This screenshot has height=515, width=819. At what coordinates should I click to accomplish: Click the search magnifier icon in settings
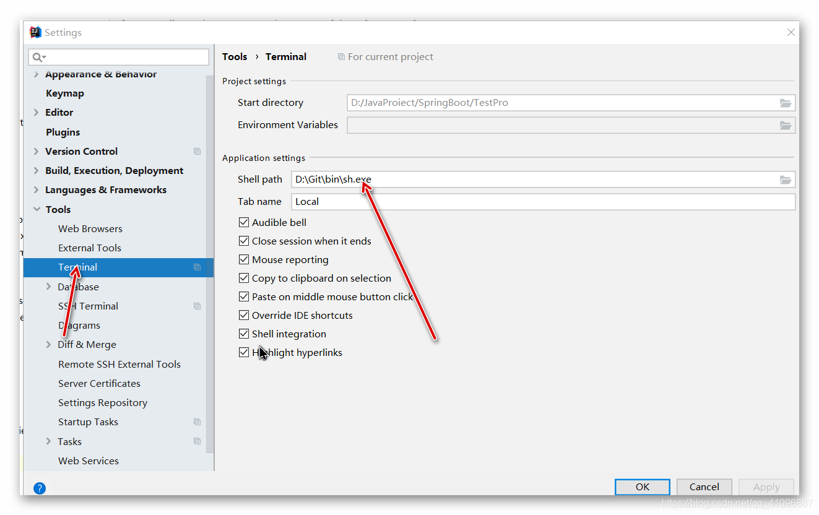click(x=39, y=57)
